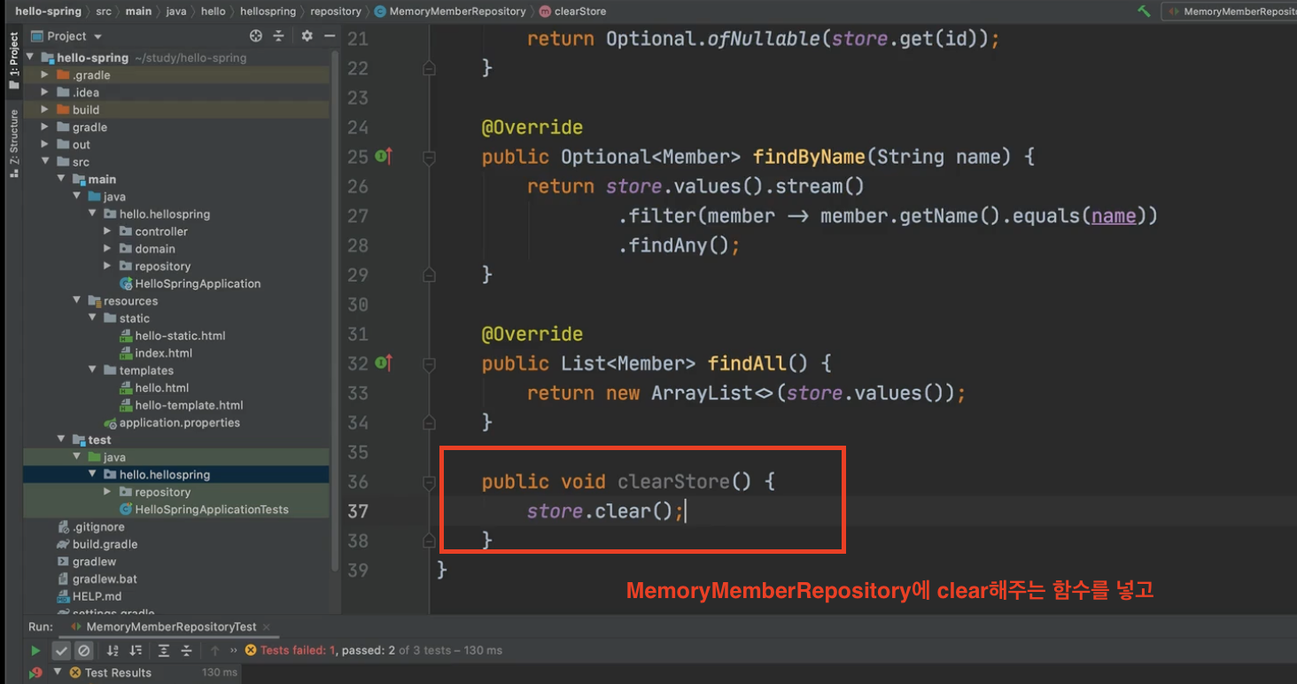1297x684 pixels.
Task: Close the MemoryMemberRepositoryTest run tab
Action: 265,626
